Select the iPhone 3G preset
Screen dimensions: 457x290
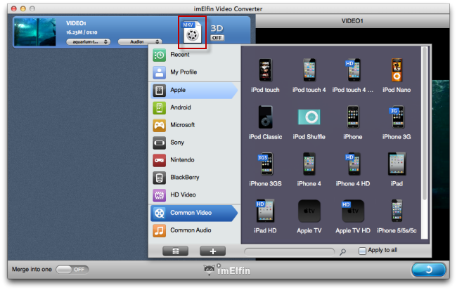[x=397, y=123]
